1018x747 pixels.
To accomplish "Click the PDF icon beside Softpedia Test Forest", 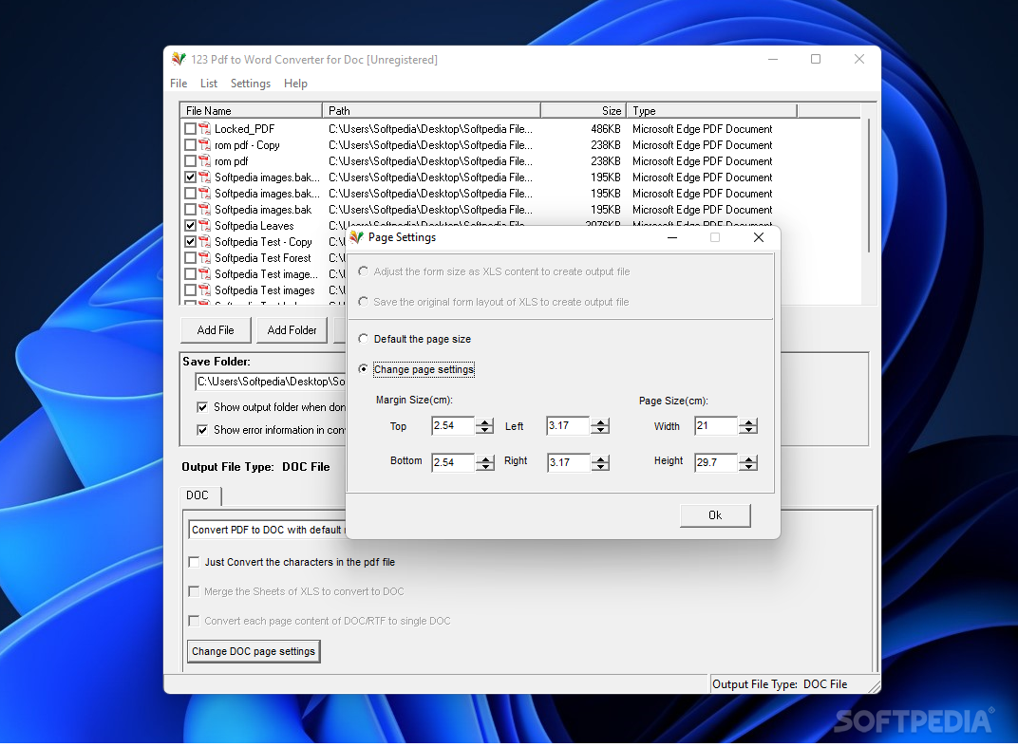I will (x=204, y=257).
